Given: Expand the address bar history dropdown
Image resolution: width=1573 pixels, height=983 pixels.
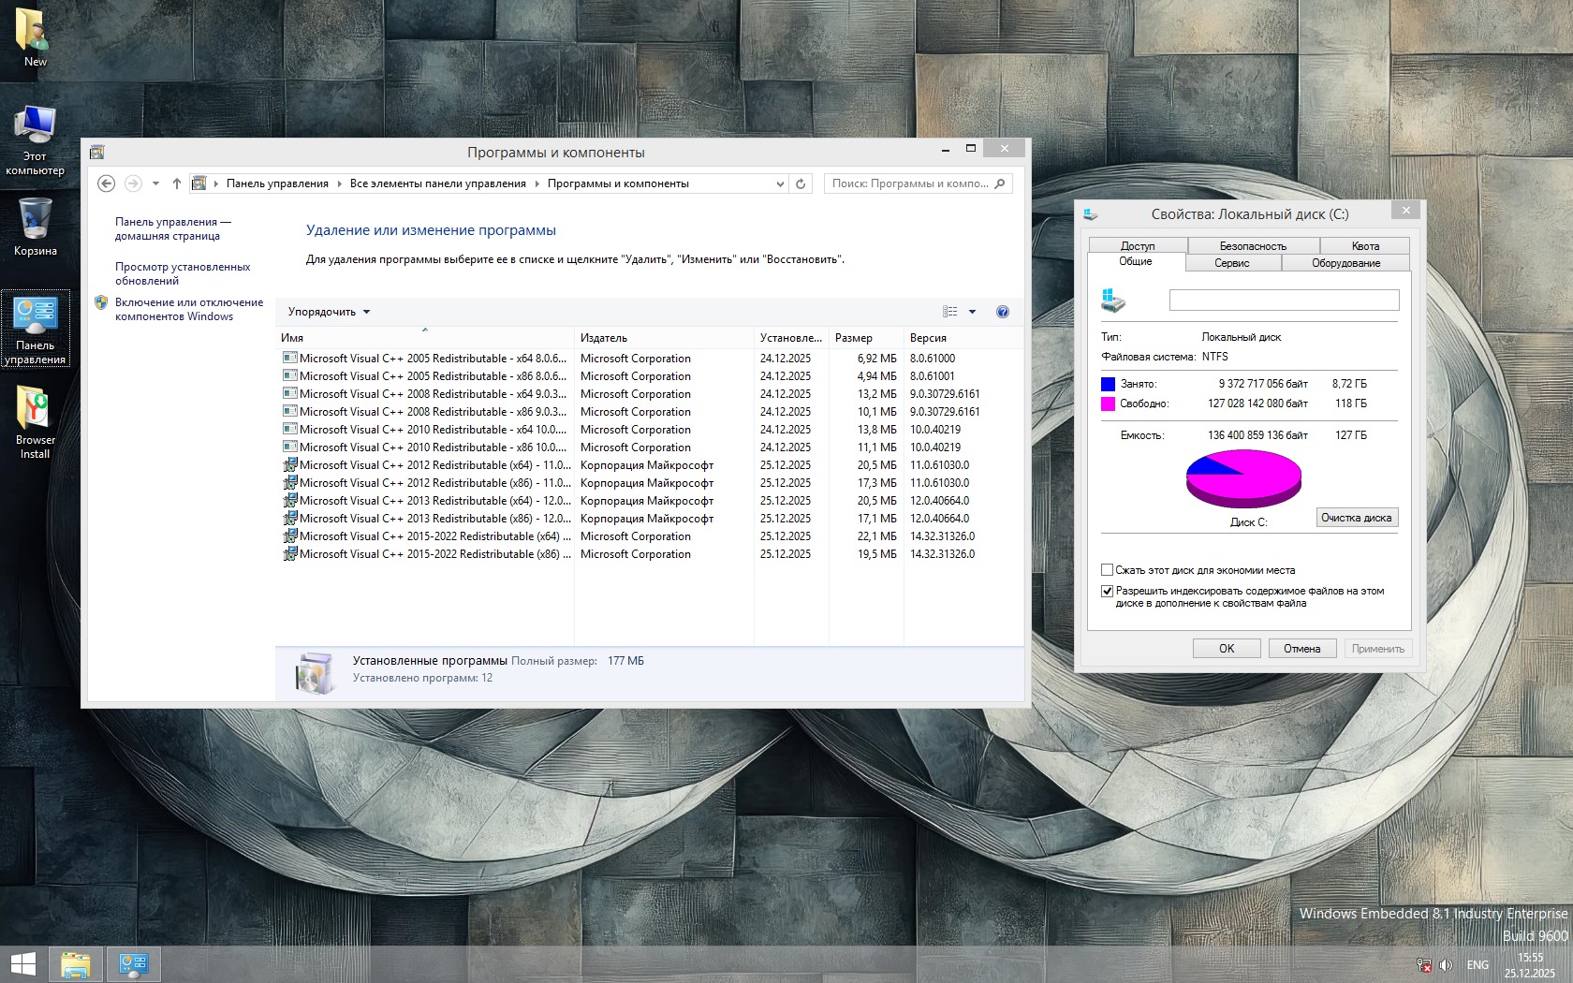Looking at the screenshot, I should coord(780,183).
